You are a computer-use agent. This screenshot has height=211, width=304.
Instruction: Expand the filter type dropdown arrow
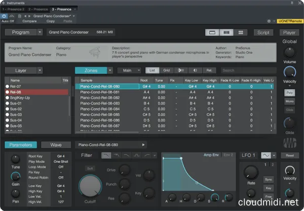155,155
